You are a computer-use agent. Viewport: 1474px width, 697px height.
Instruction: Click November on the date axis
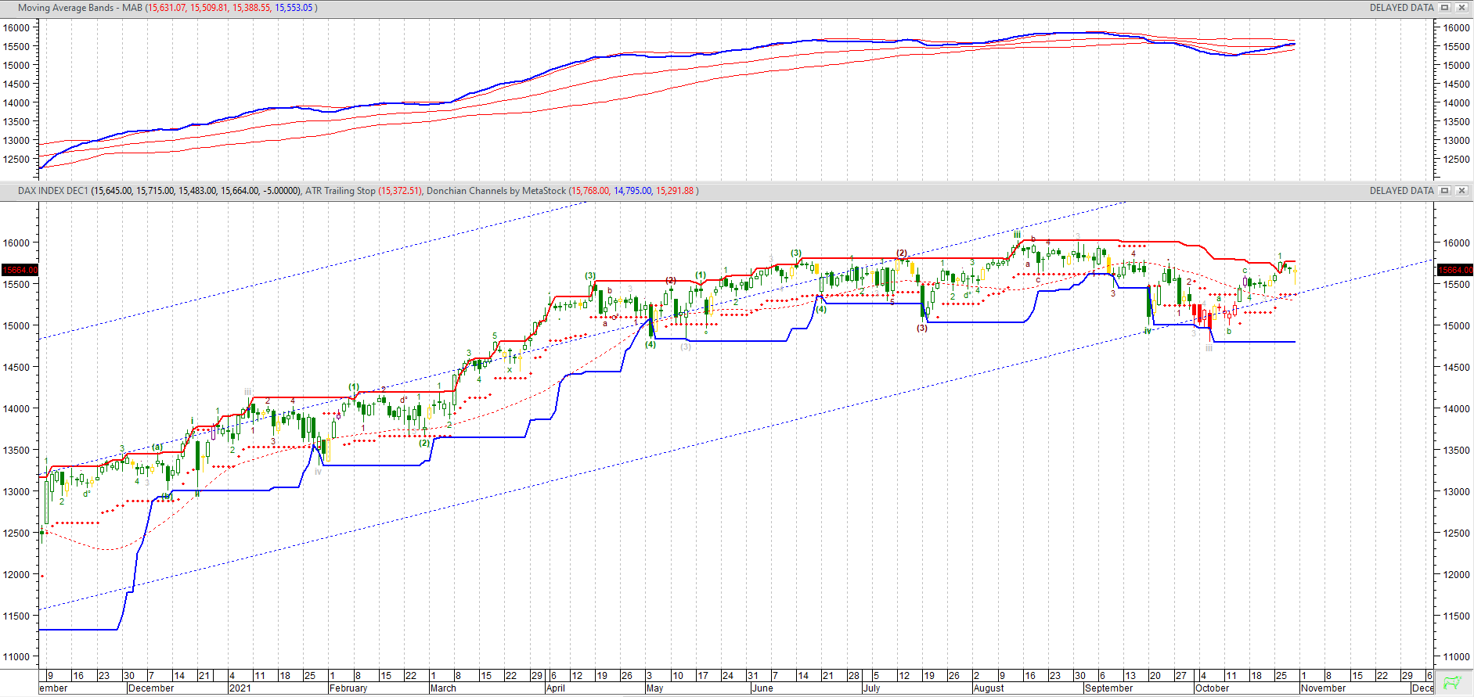tap(1323, 688)
